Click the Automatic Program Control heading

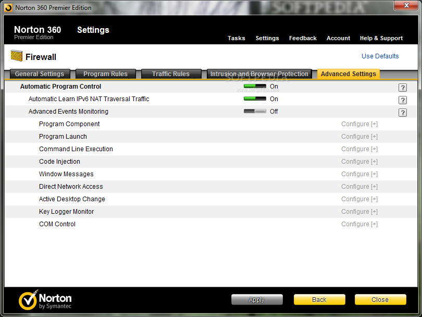[60, 87]
